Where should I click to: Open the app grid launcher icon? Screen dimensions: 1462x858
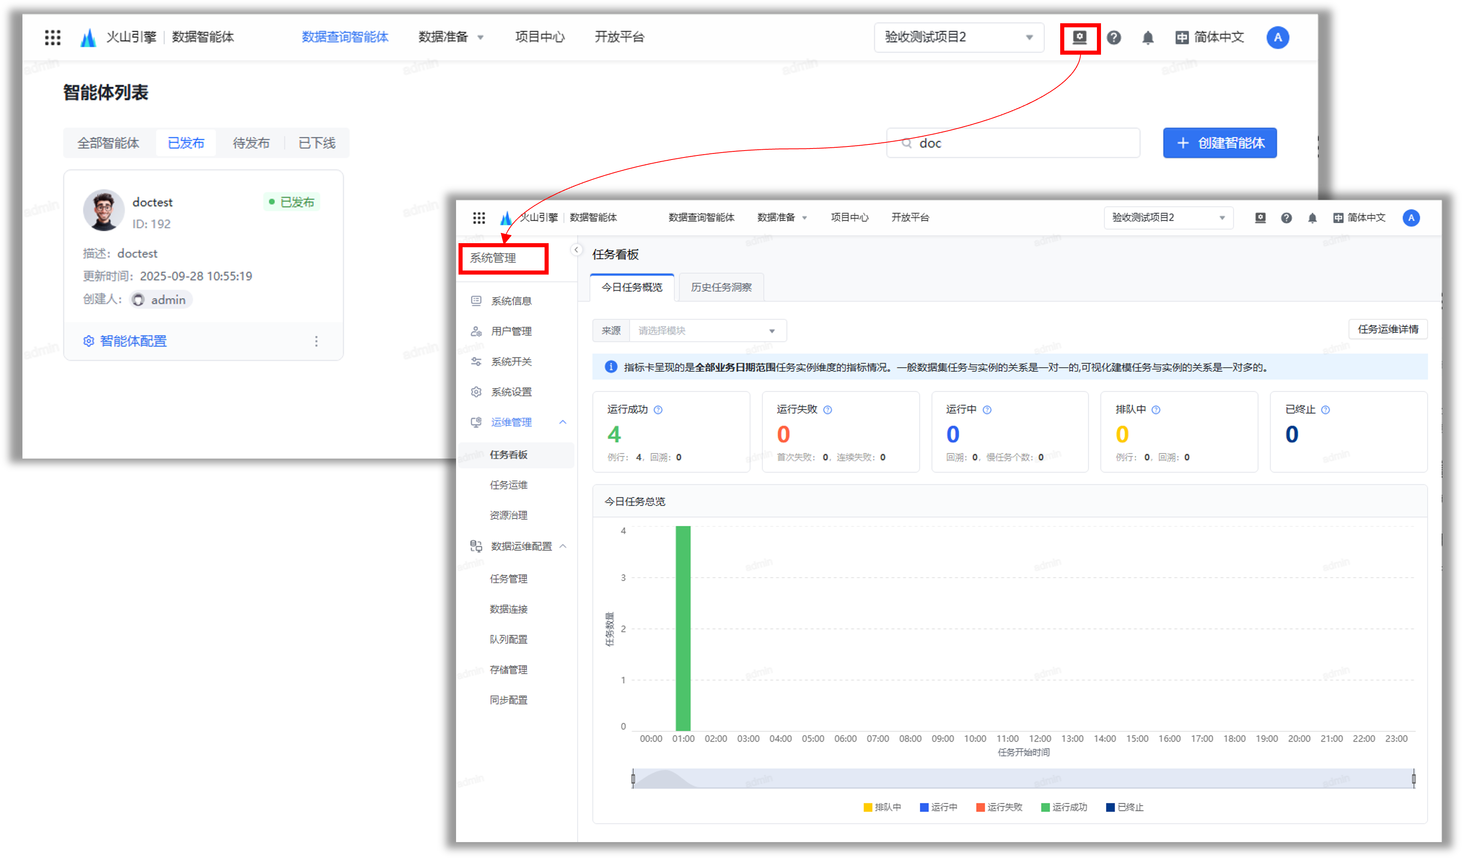pos(53,38)
